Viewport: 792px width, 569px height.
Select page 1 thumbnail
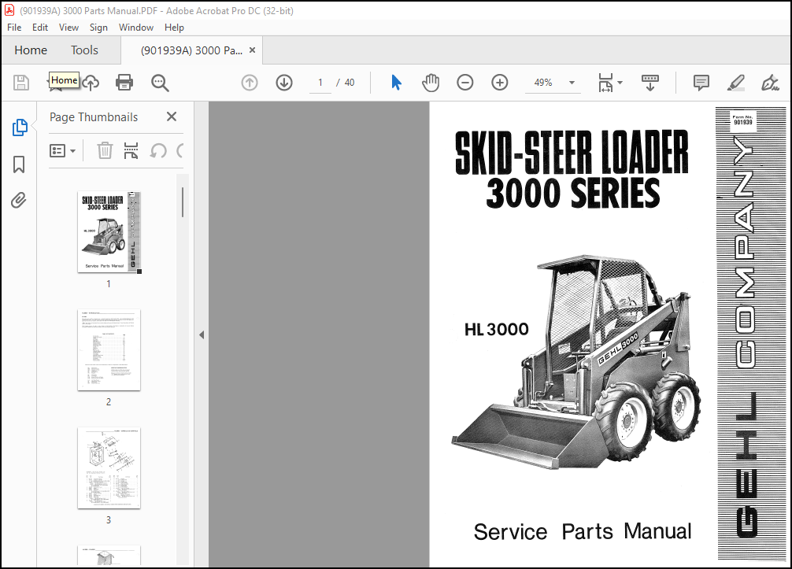coord(109,231)
